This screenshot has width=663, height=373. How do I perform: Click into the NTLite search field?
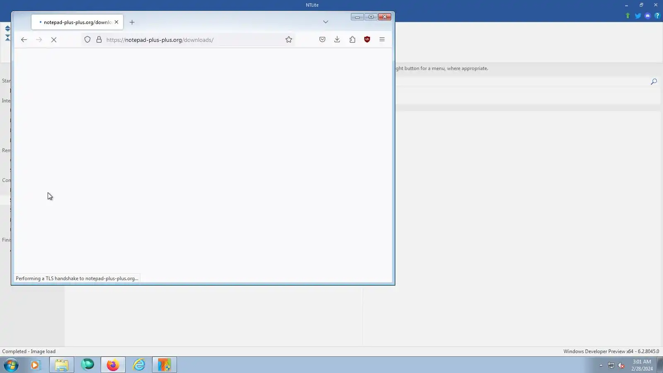point(521,82)
